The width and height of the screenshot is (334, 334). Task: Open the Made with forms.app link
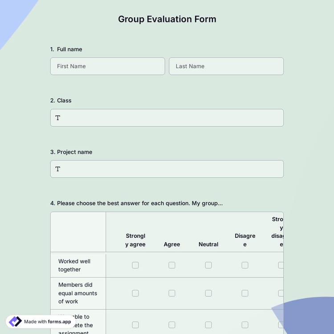click(47, 322)
